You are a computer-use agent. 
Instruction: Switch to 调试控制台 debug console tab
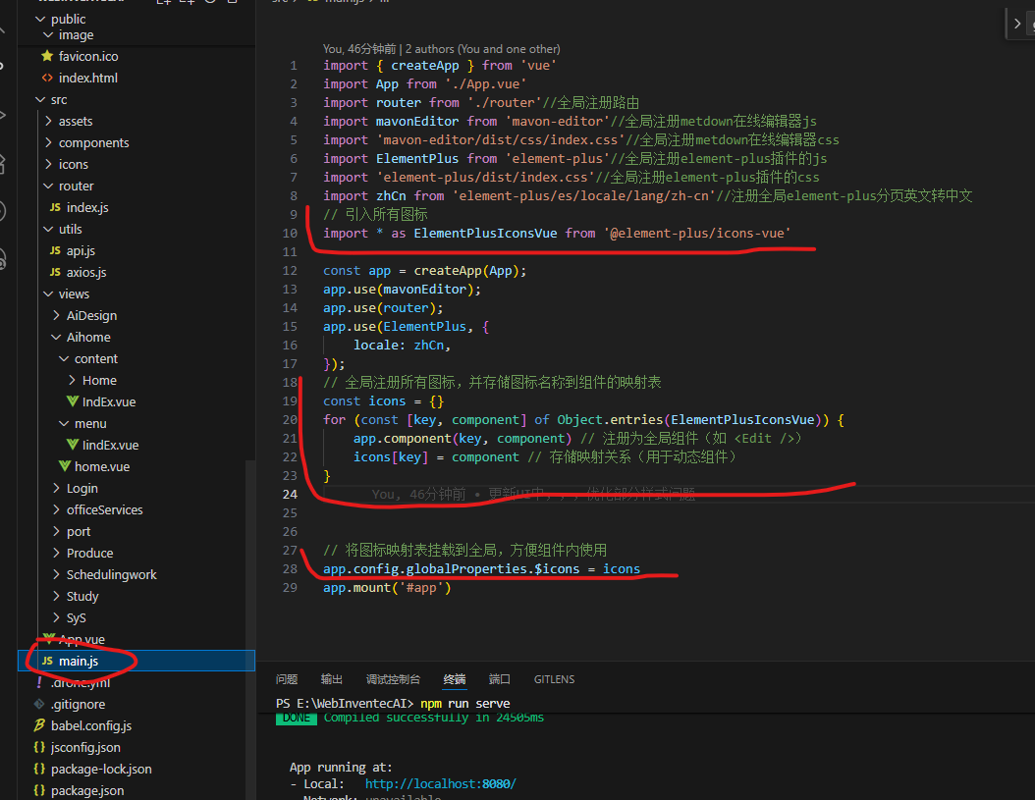tap(393, 679)
